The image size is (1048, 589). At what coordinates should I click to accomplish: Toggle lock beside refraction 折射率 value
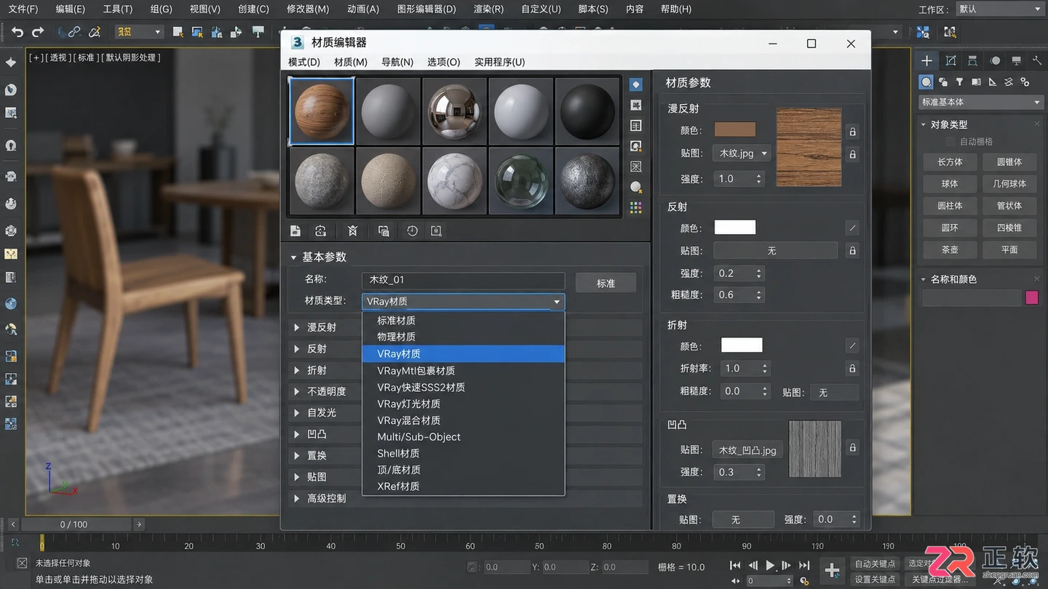[853, 369]
